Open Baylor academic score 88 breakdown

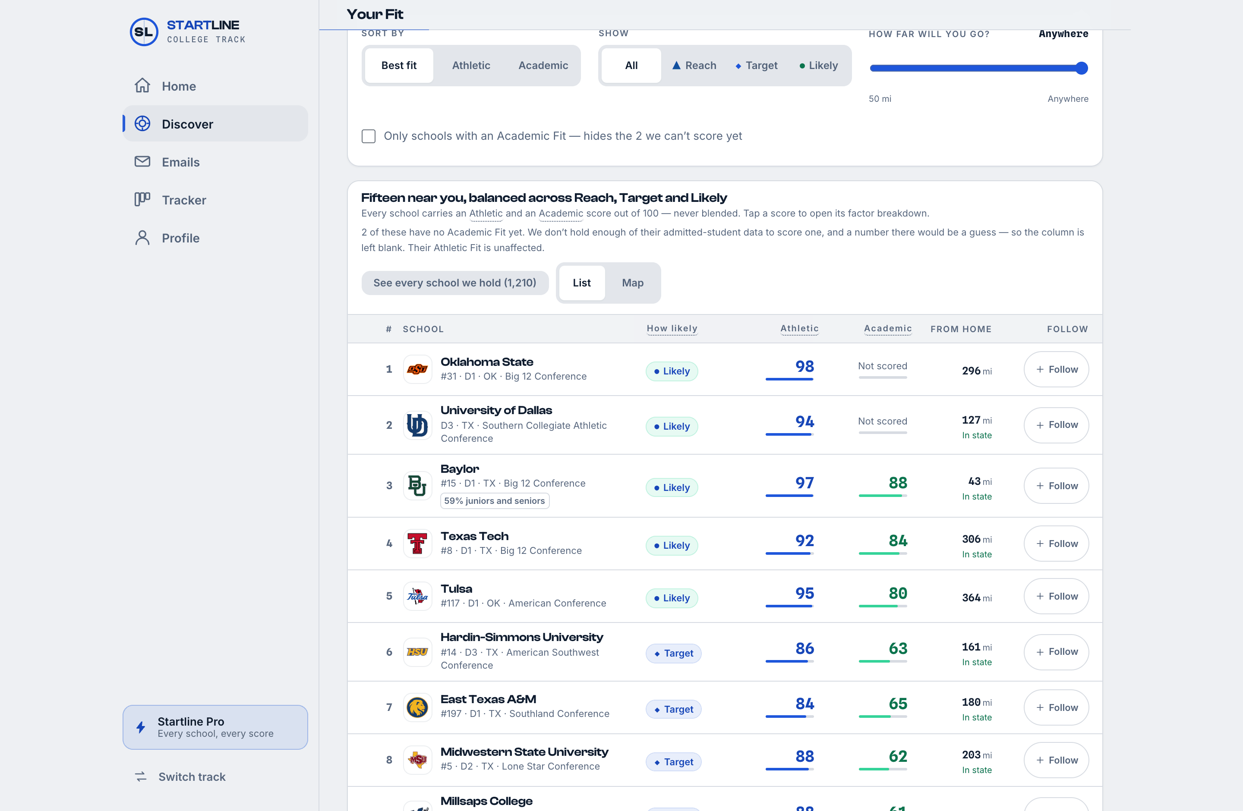(883, 485)
